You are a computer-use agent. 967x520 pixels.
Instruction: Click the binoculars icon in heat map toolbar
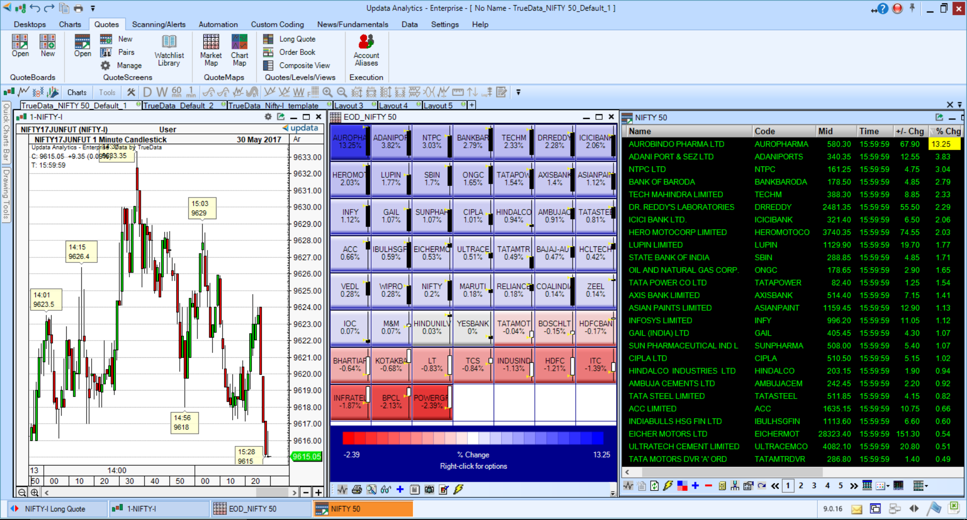(386, 489)
